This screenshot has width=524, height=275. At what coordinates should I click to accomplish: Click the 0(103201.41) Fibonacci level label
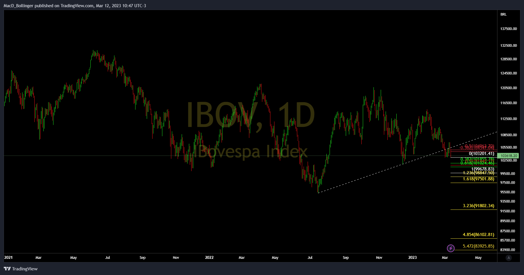coord(482,154)
